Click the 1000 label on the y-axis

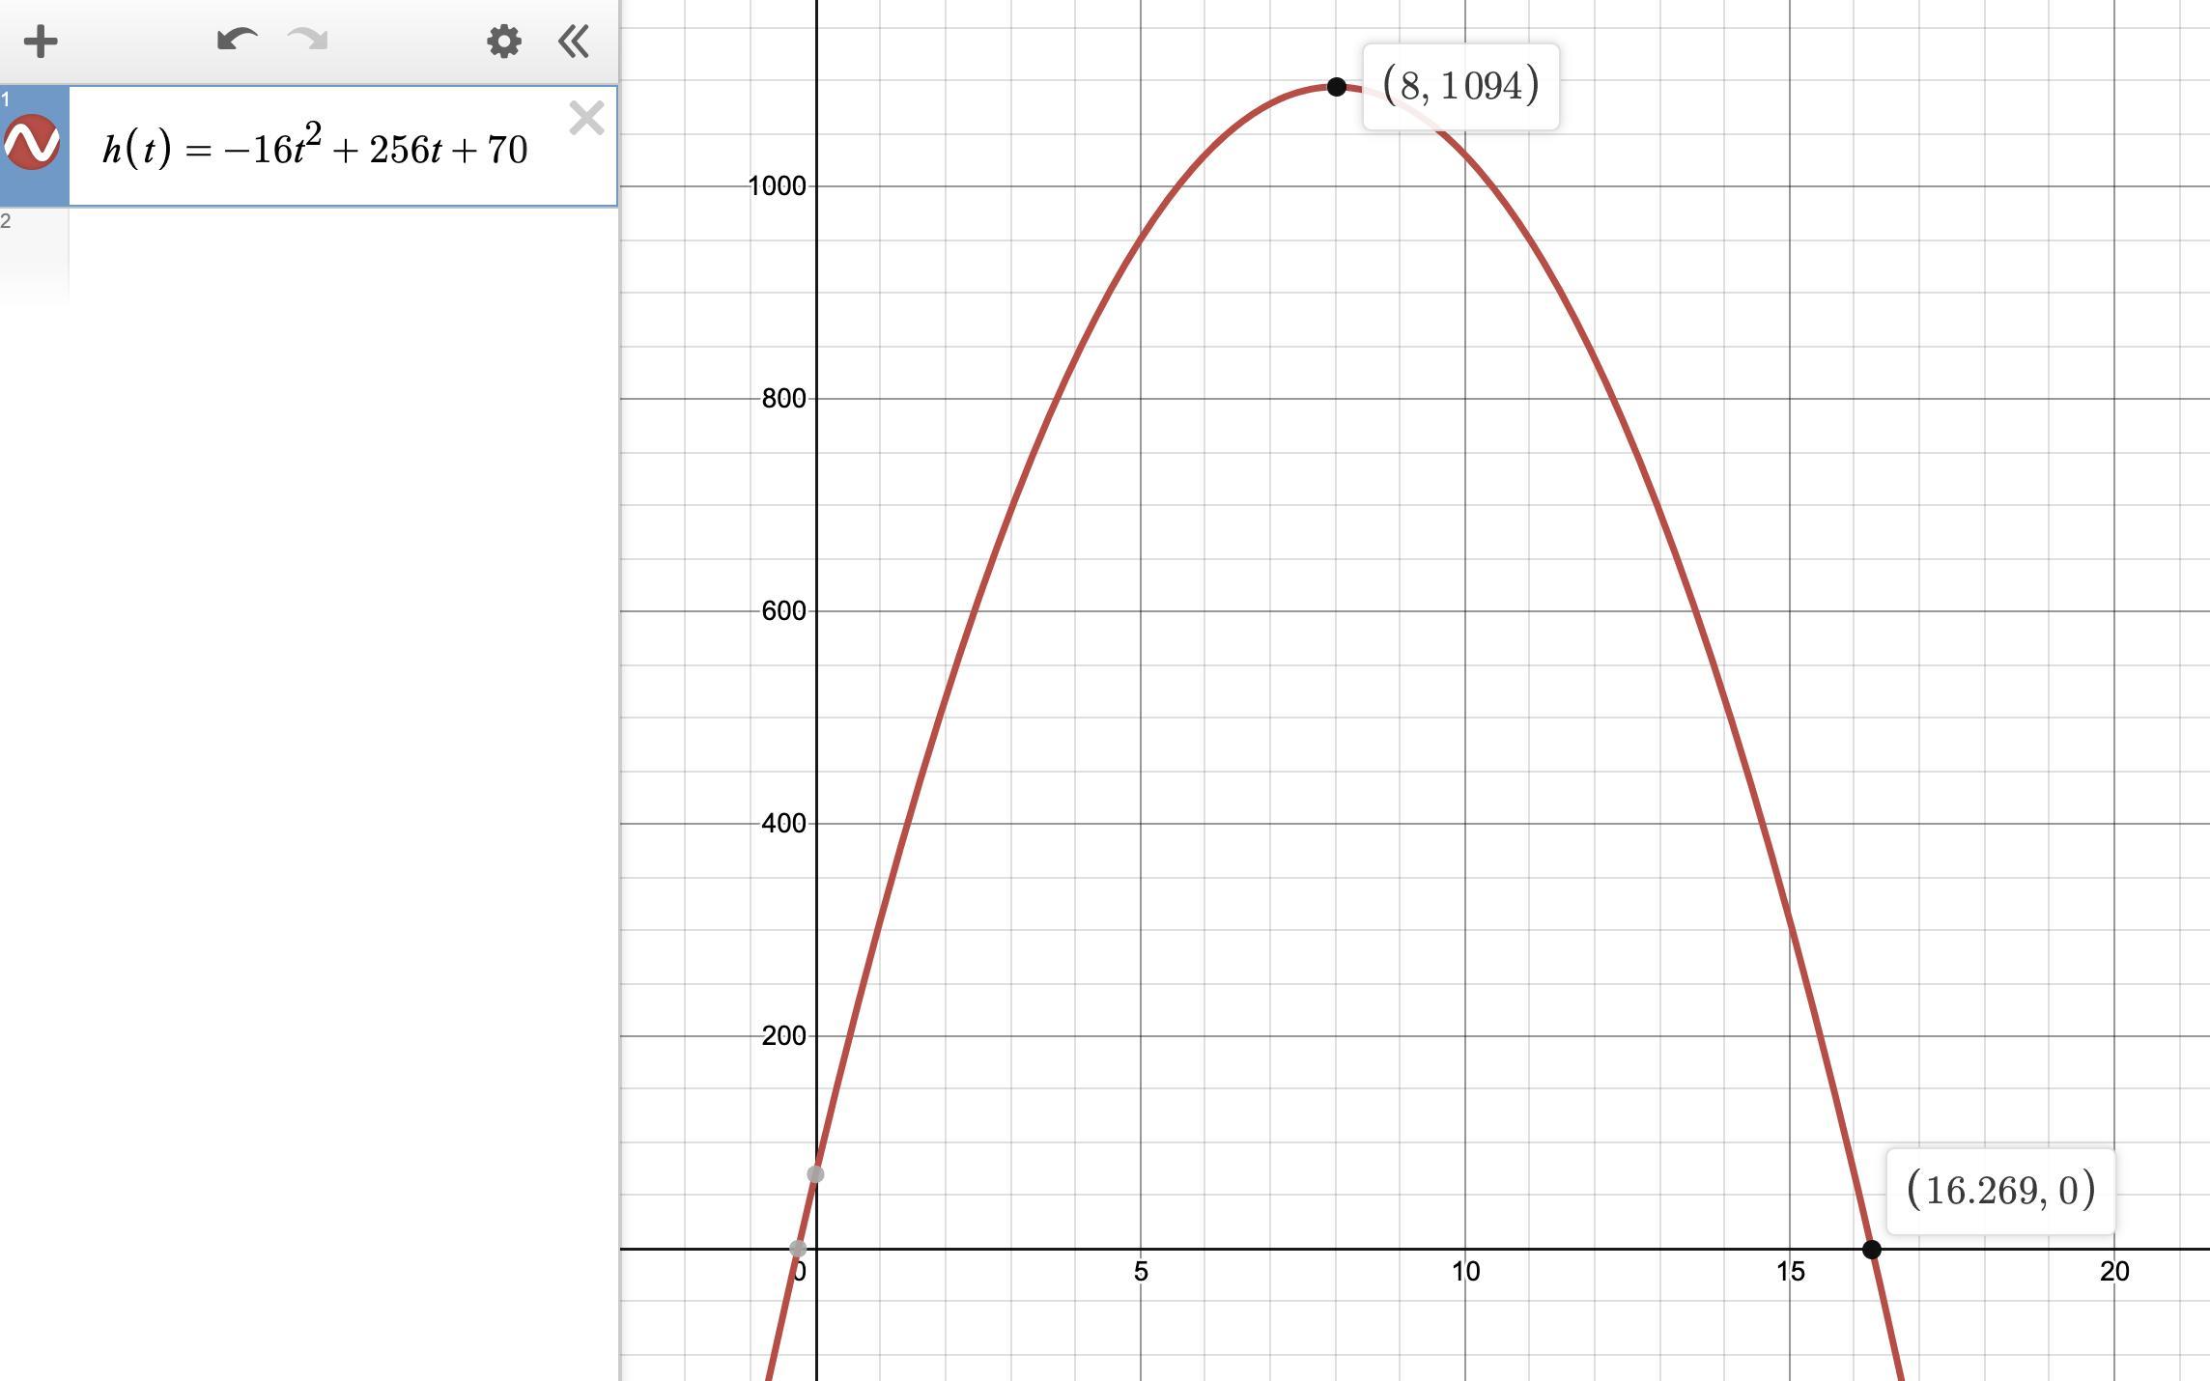tap(777, 186)
